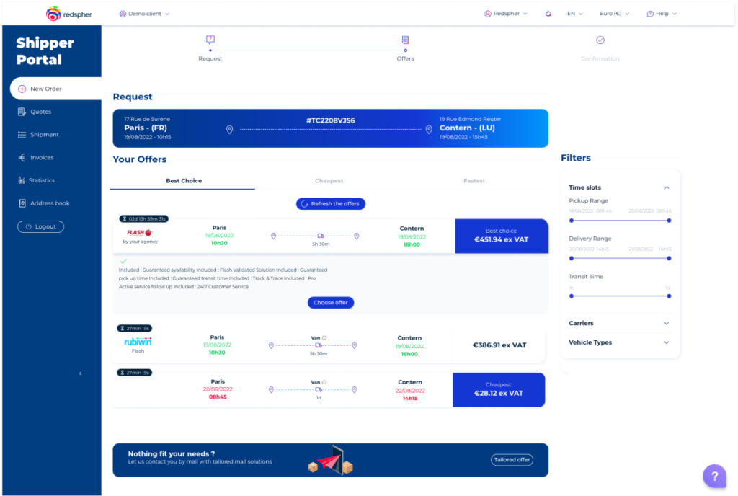Click the Van info icon in rubiwin offer
The image size is (738, 496).
(324, 338)
